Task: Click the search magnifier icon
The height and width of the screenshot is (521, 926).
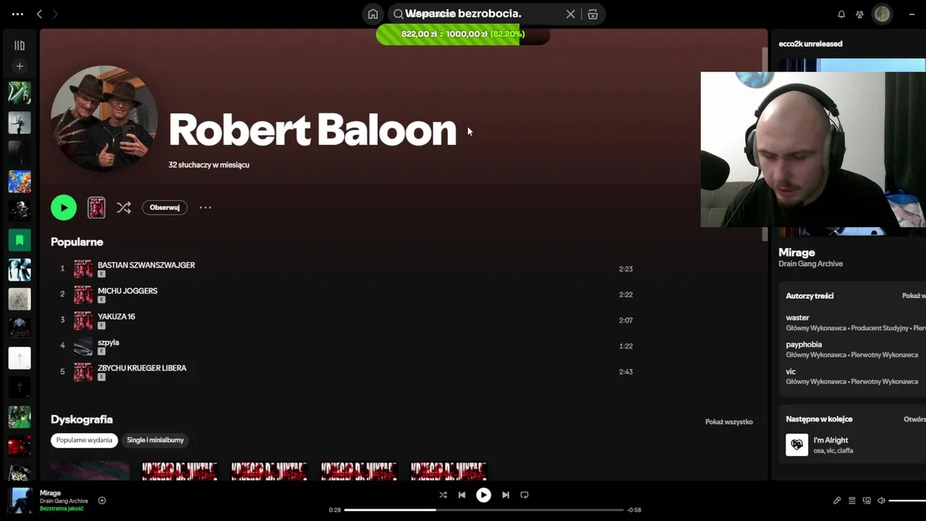Action: 399,14
